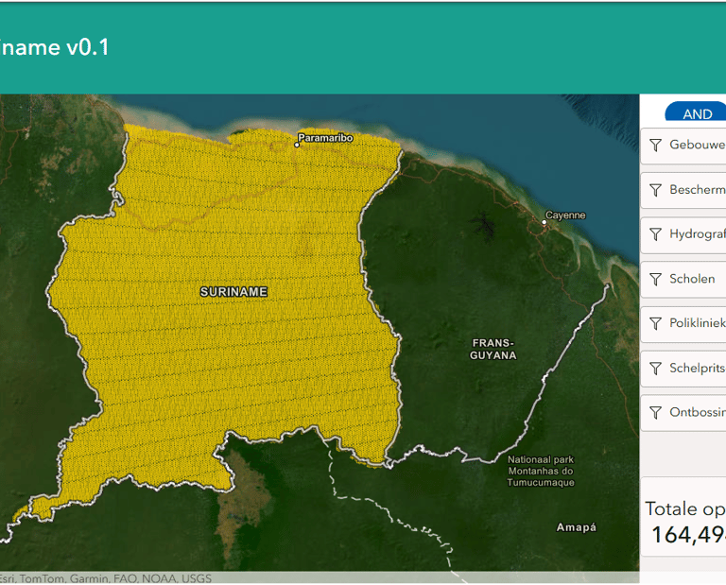Click the filter icon next to Gebouwen

pyautogui.click(x=655, y=146)
